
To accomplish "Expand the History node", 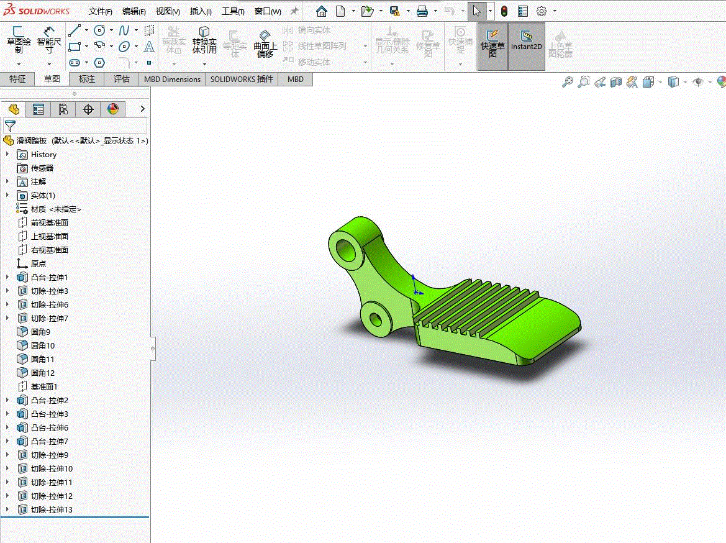I will 7,154.
